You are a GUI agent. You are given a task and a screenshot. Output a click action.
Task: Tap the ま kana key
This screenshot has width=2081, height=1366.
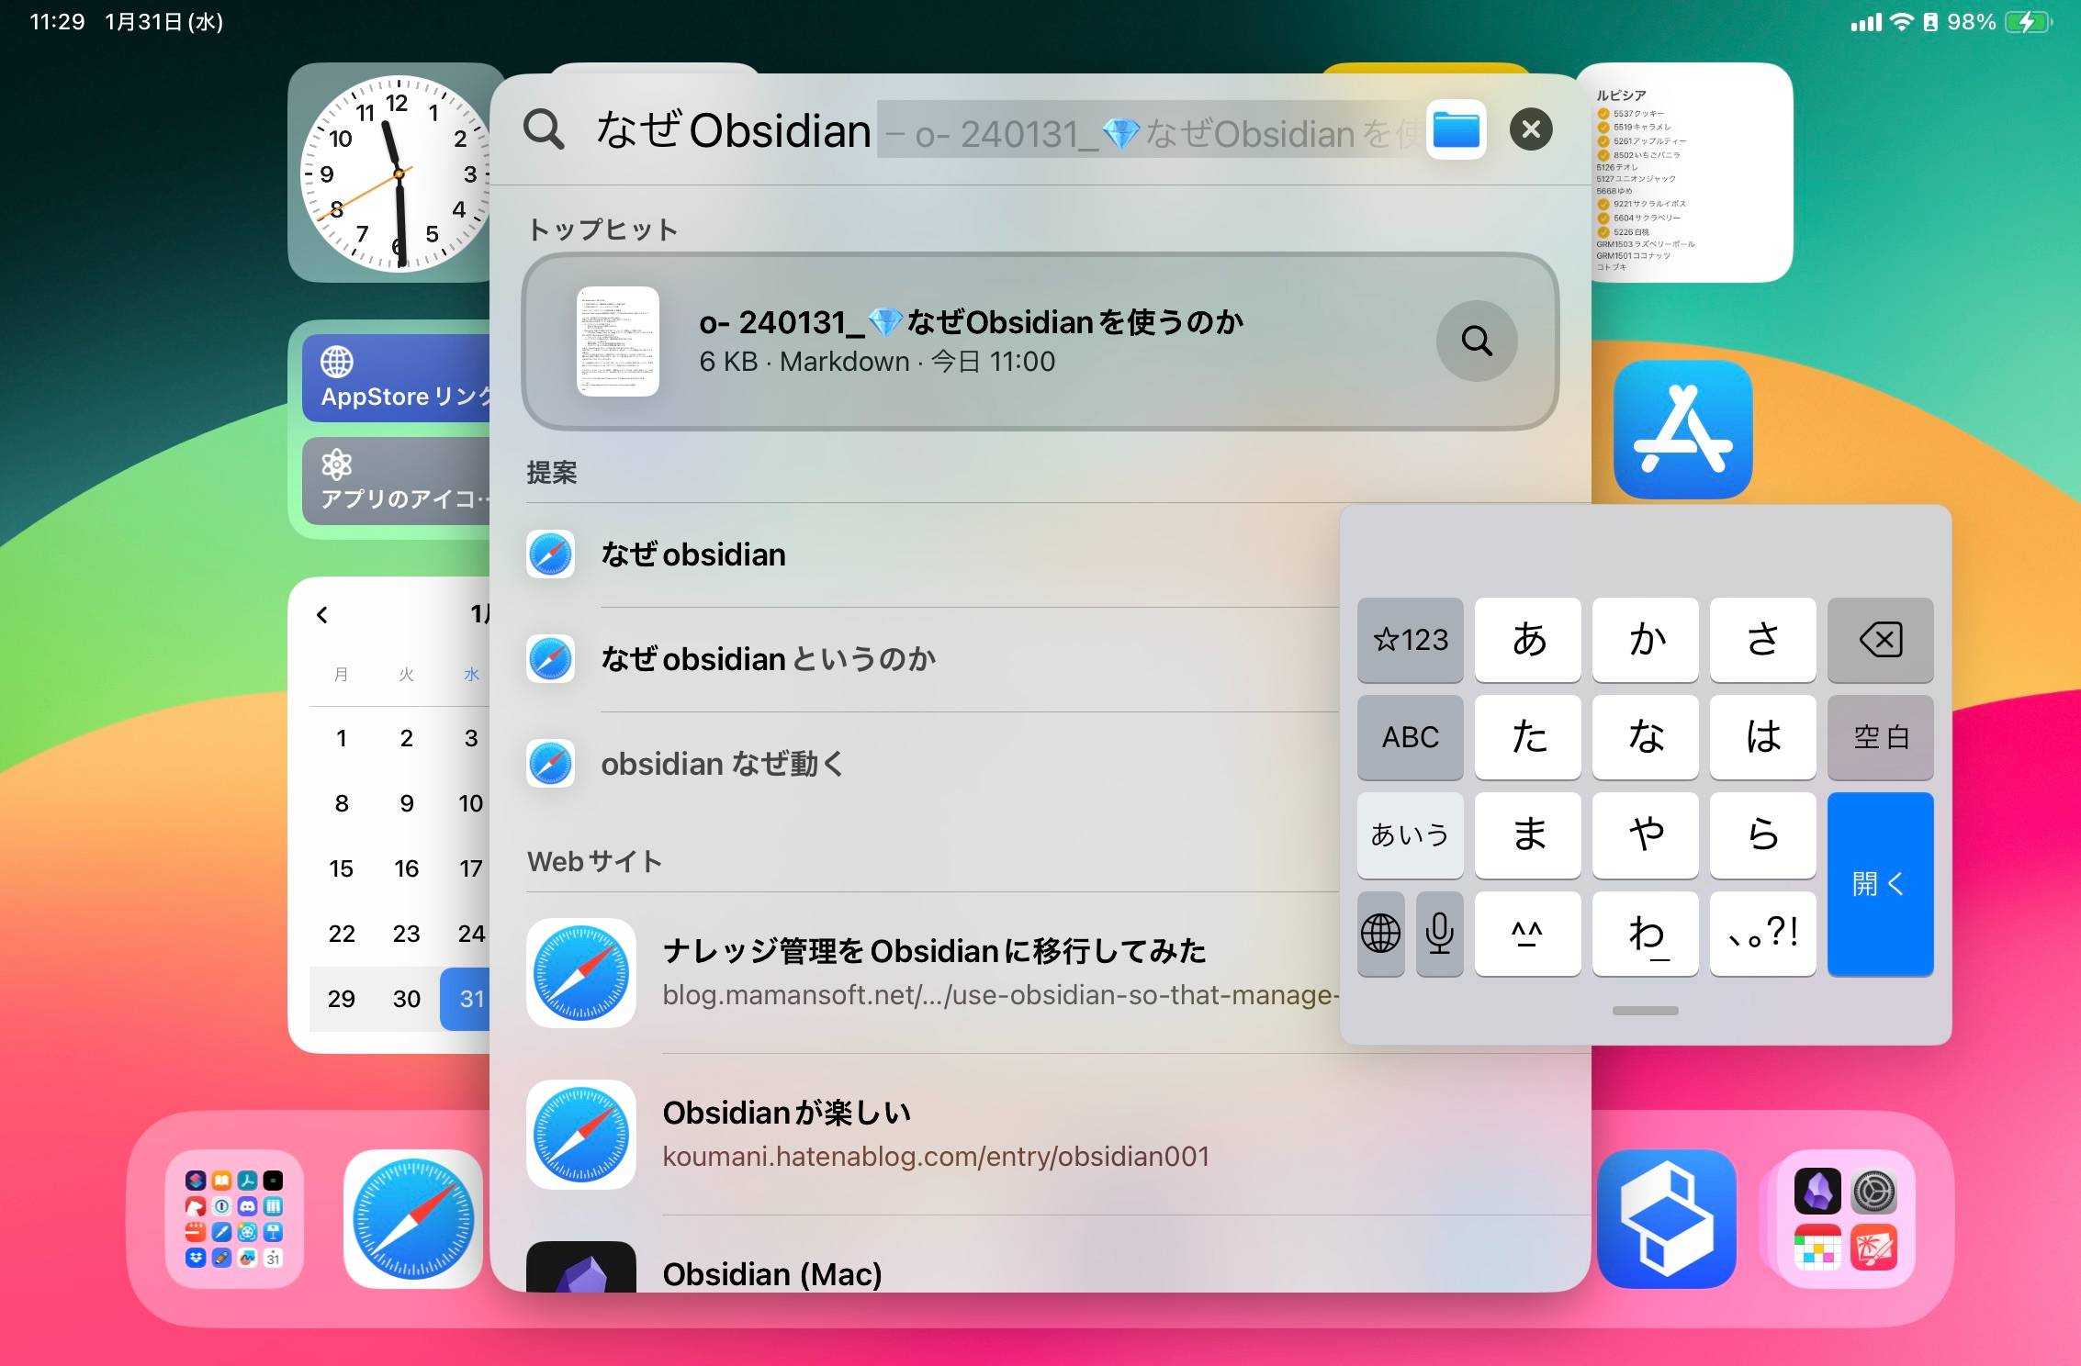click(x=1528, y=834)
